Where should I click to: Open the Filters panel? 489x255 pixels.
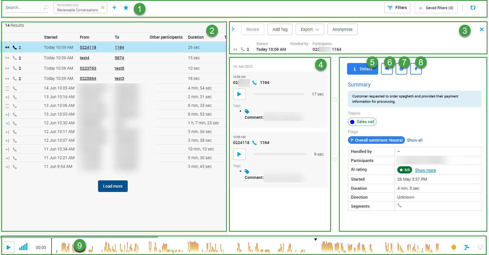397,8
